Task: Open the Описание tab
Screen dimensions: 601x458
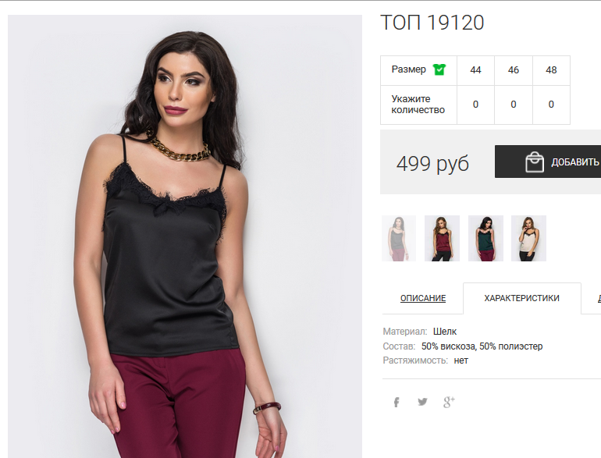Action: coord(423,298)
